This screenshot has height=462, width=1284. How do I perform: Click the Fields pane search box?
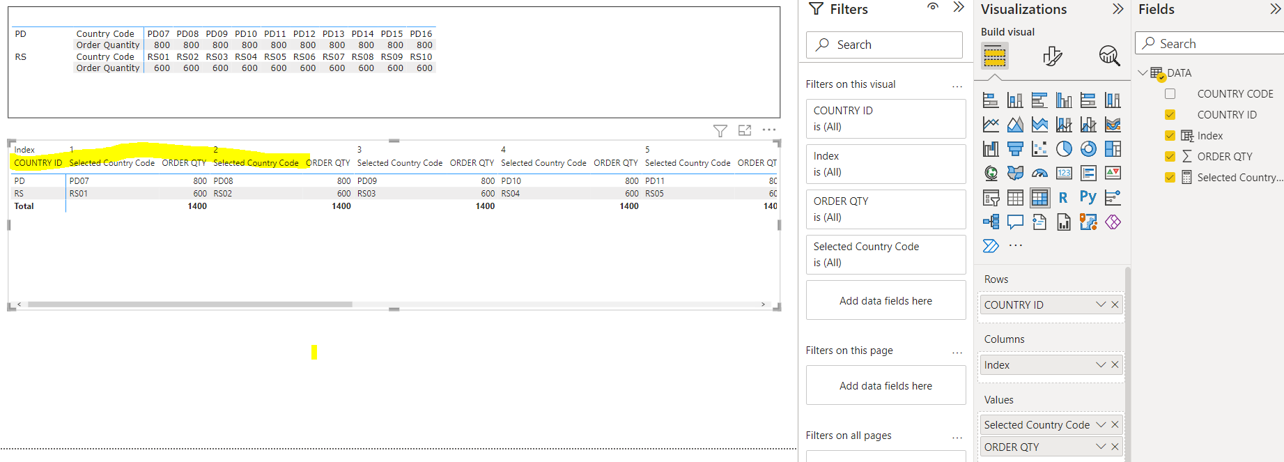coord(1211,43)
